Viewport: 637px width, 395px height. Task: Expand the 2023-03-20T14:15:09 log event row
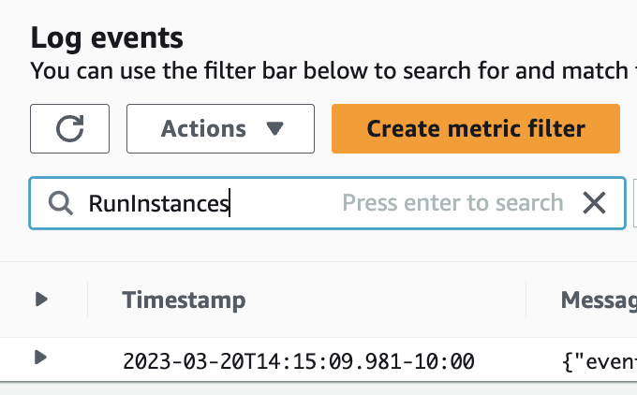tap(40, 358)
